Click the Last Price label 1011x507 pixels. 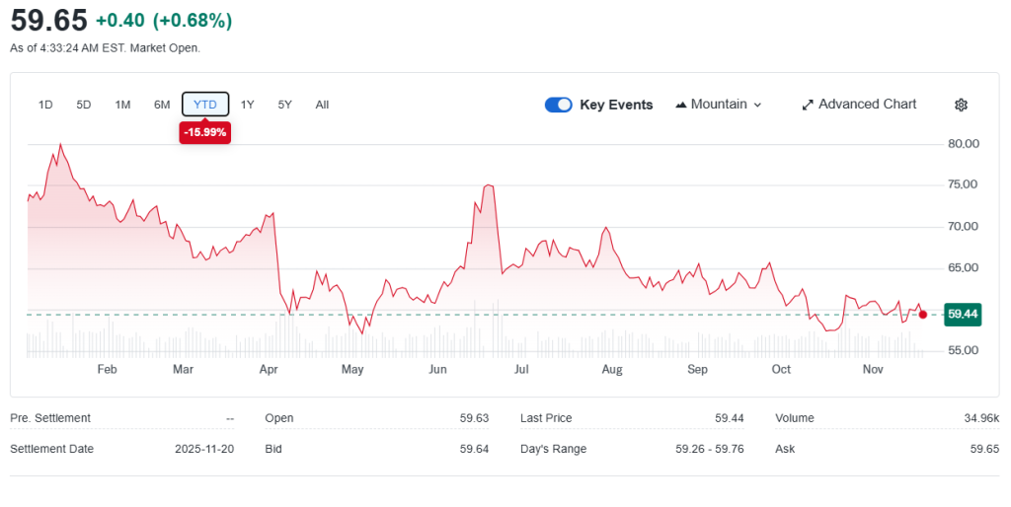(x=546, y=418)
